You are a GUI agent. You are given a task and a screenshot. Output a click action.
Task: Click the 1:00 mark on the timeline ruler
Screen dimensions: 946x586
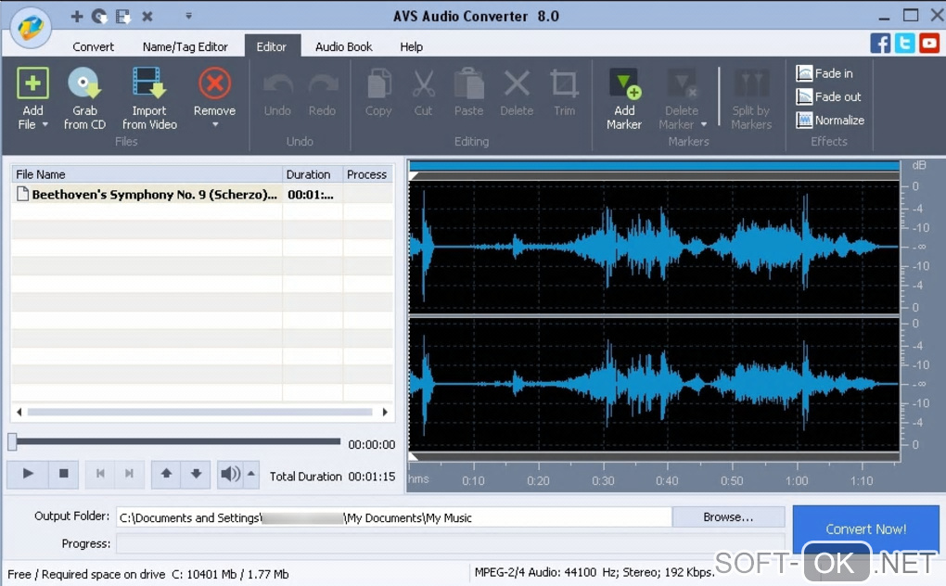tap(797, 480)
